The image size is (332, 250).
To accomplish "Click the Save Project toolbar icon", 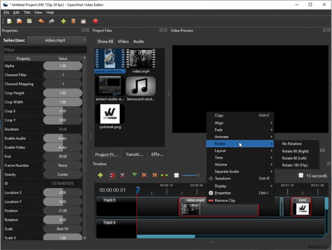I will 29,21.
